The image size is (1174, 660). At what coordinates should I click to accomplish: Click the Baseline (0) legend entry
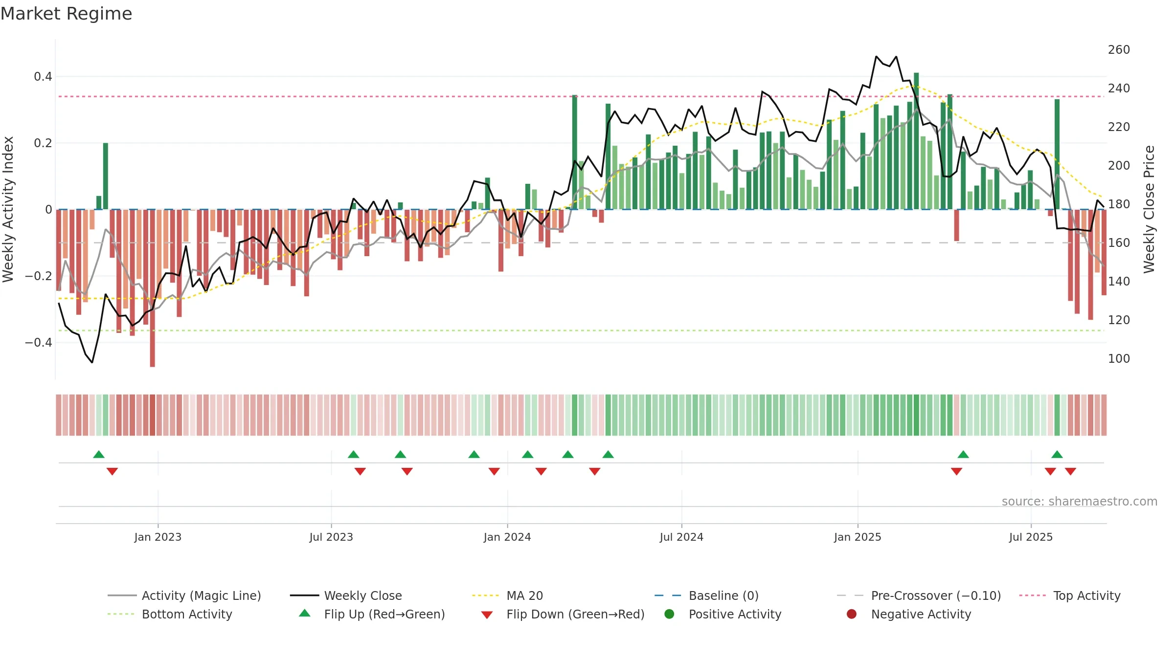[x=706, y=595]
